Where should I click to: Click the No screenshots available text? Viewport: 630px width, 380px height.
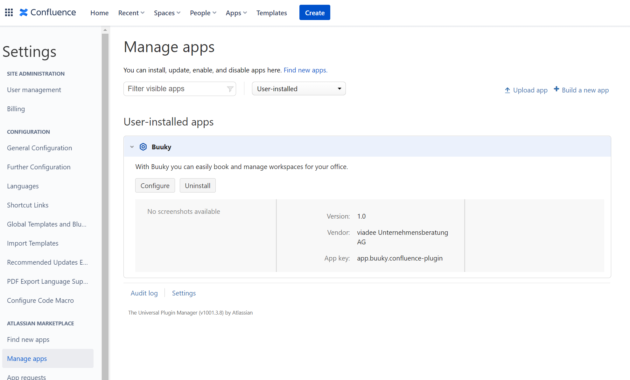point(184,212)
